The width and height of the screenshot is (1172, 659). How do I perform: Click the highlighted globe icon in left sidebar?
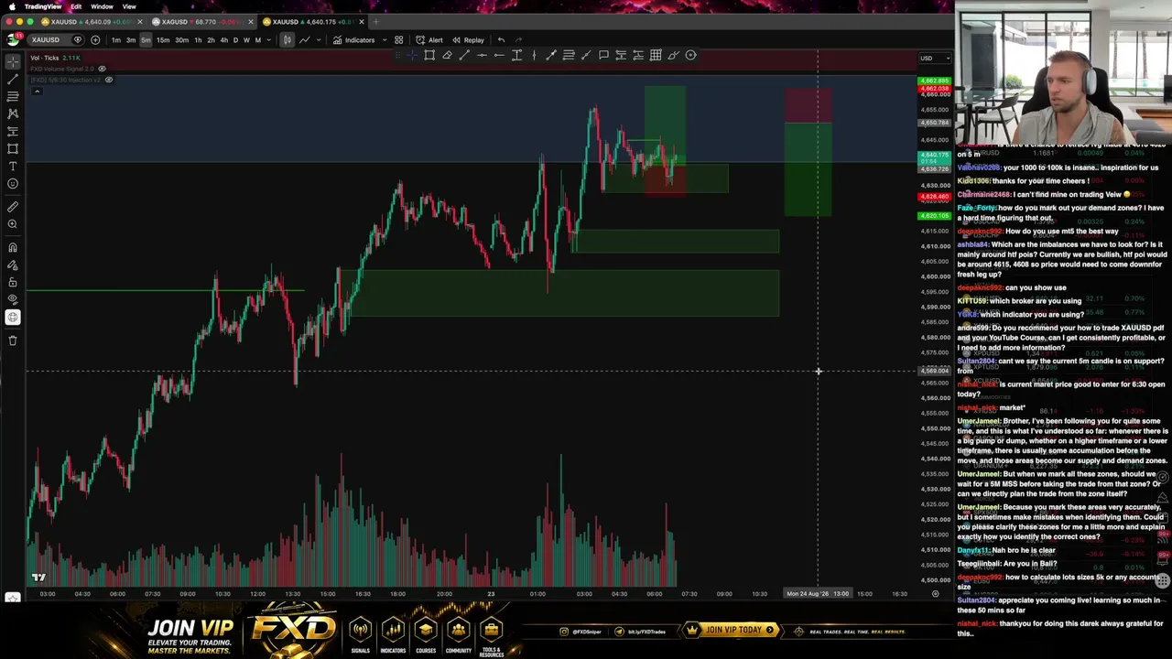(x=13, y=318)
